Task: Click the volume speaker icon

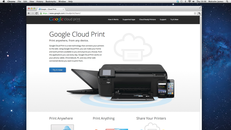Action: (x=194, y=2)
